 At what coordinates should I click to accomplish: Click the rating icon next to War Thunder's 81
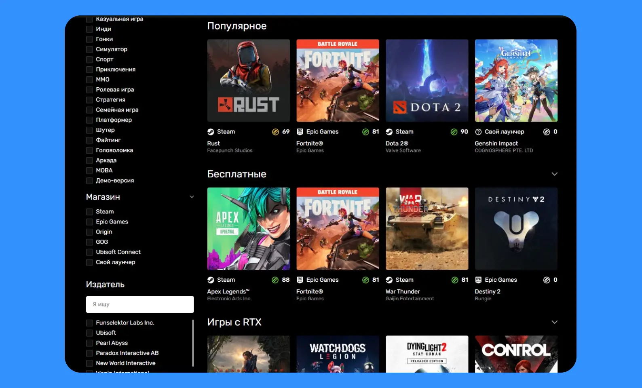click(455, 280)
